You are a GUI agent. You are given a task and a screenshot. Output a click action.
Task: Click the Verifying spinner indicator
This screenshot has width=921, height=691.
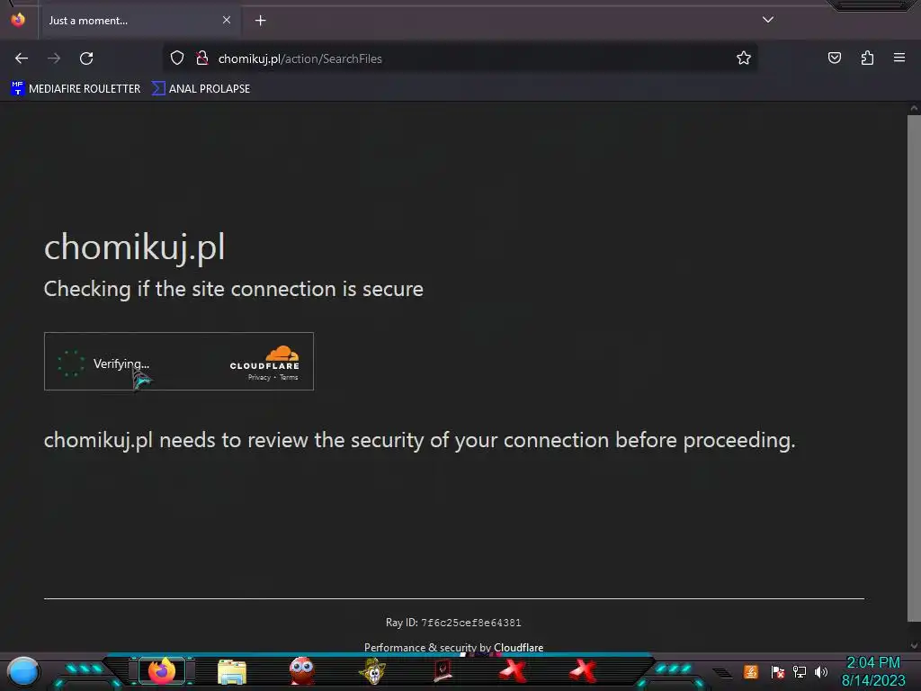[70, 363]
